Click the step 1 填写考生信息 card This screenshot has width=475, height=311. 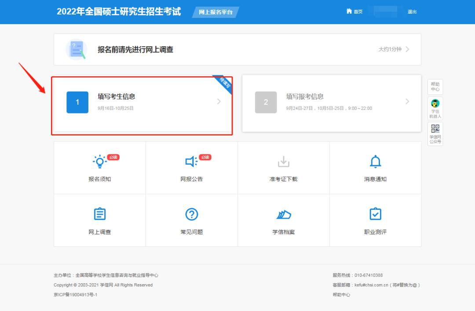(x=141, y=101)
